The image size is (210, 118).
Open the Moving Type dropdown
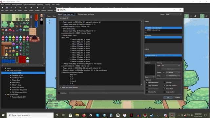(x=171, y=66)
